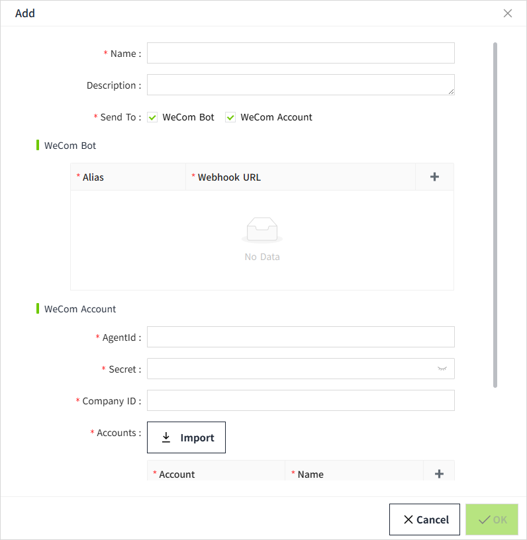This screenshot has height=540, width=527.
Task: Click the plus icon in WeCom Bot table
Action: 434,177
